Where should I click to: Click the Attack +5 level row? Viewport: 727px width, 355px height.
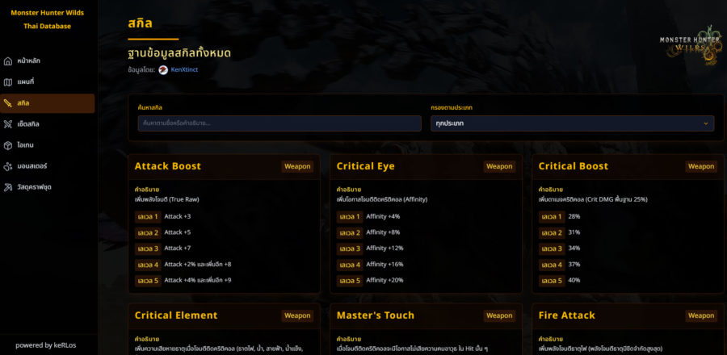pyautogui.click(x=178, y=232)
